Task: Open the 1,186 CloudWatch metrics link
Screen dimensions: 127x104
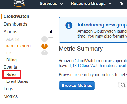Action: (98, 66)
